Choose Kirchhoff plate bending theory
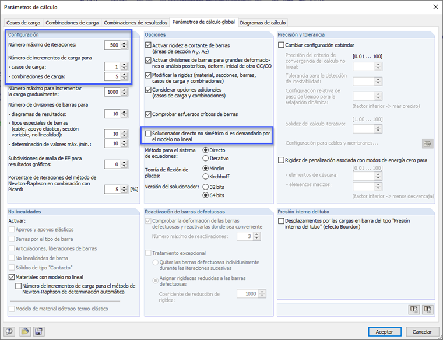 click(x=205, y=176)
